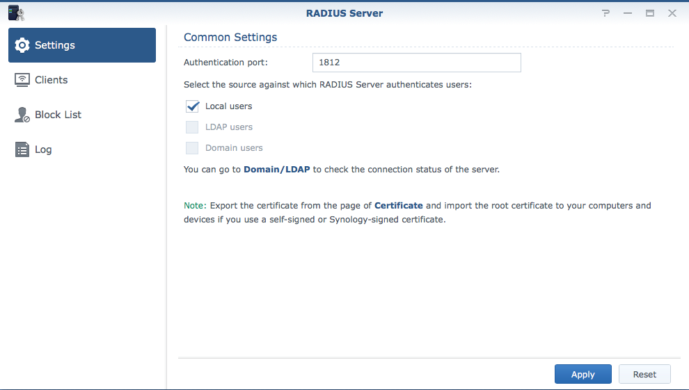Open the Certificate page link
The height and width of the screenshot is (390, 689).
tap(398, 206)
